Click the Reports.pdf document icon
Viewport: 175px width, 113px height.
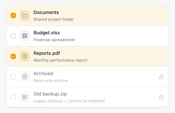[x=25, y=56]
